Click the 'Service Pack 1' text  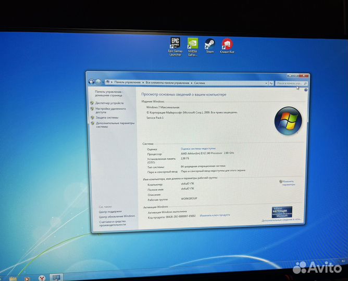(x=155, y=118)
